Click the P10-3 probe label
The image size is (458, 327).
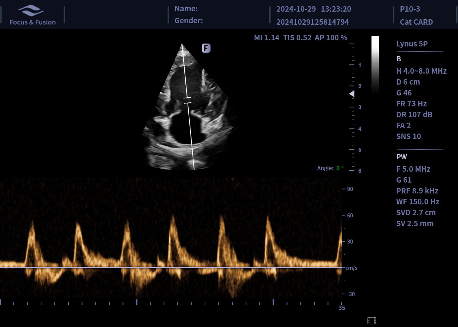click(x=410, y=9)
